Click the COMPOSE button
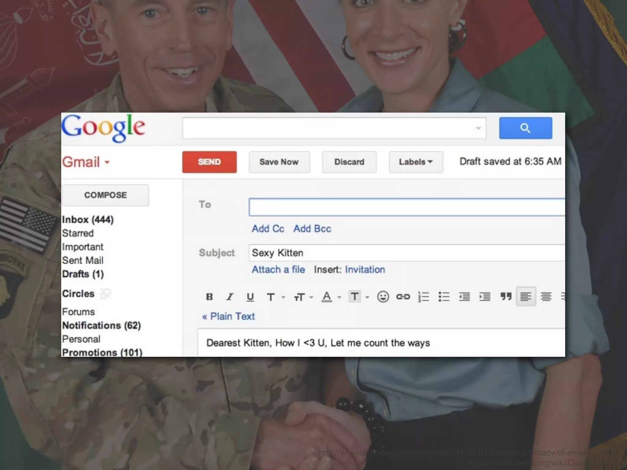This screenshot has height=470, width=627. [x=105, y=195]
